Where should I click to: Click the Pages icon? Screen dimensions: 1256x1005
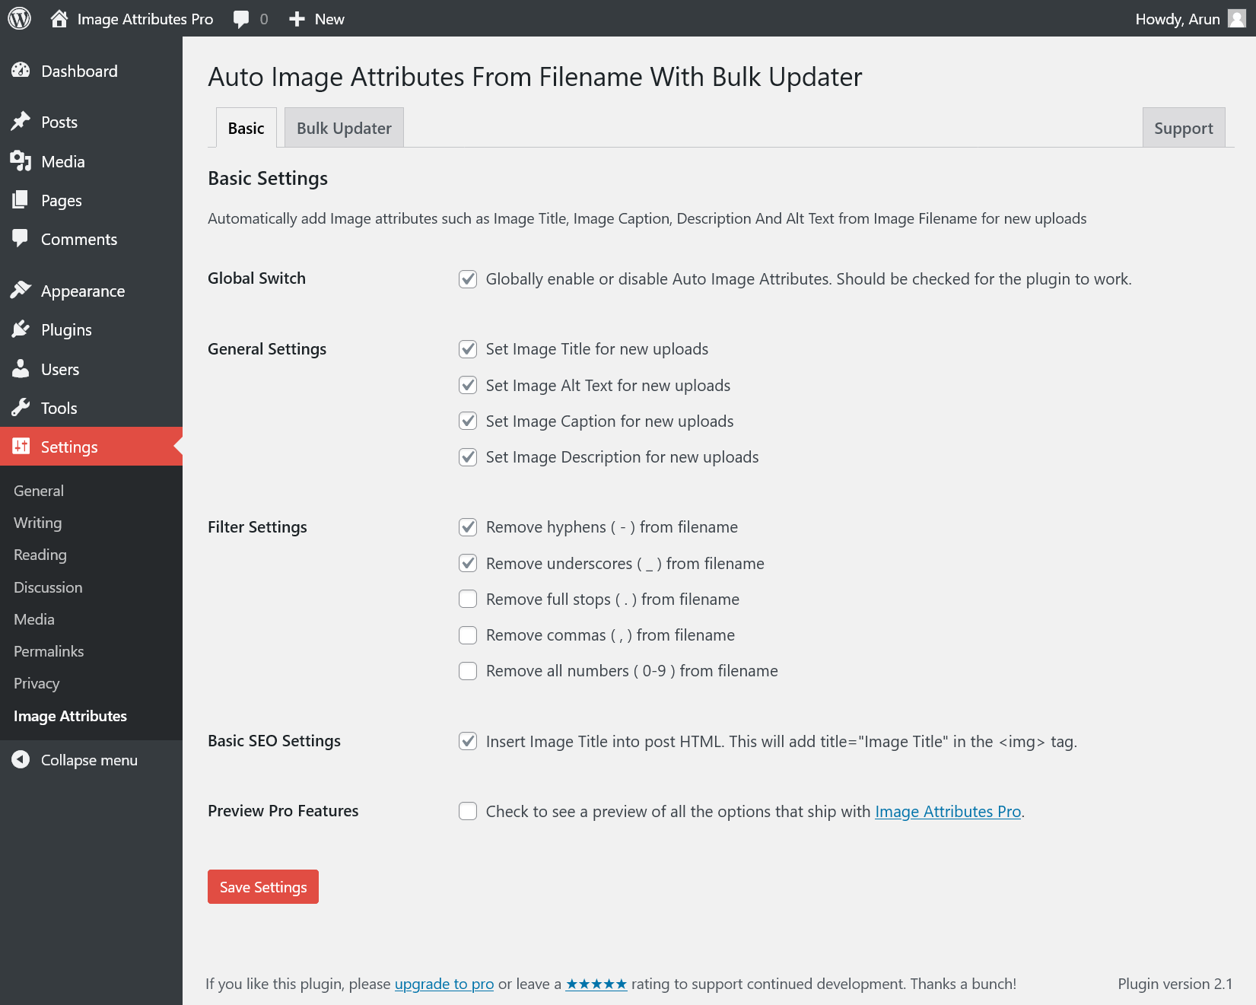point(21,200)
